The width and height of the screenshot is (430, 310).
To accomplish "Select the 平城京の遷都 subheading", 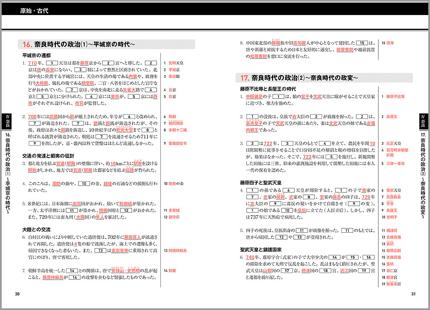I will [37, 55].
